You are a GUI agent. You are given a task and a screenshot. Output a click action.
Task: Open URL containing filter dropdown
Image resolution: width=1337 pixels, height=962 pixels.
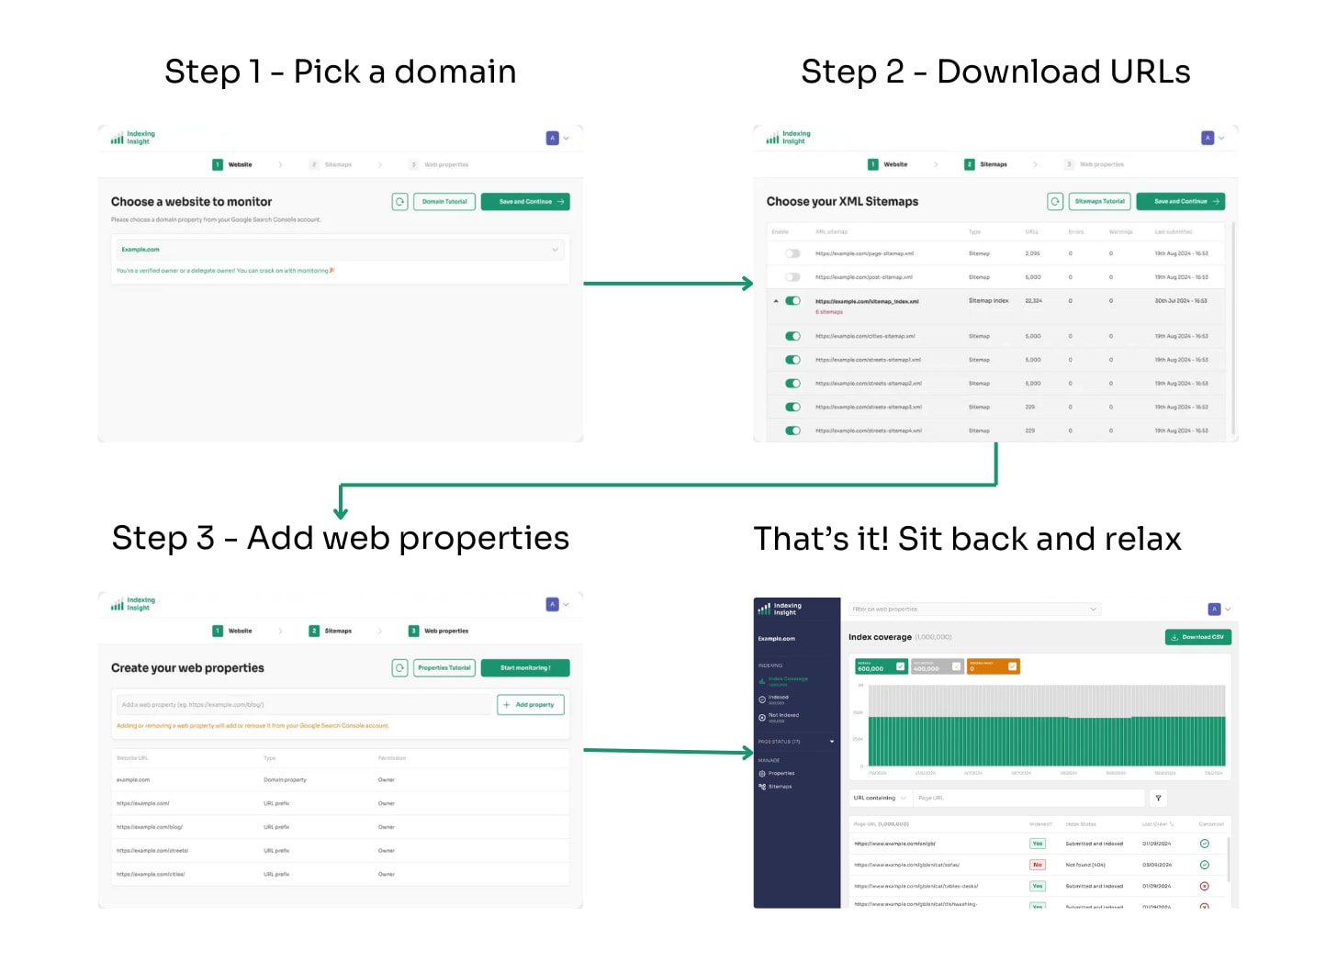[879, 799]
